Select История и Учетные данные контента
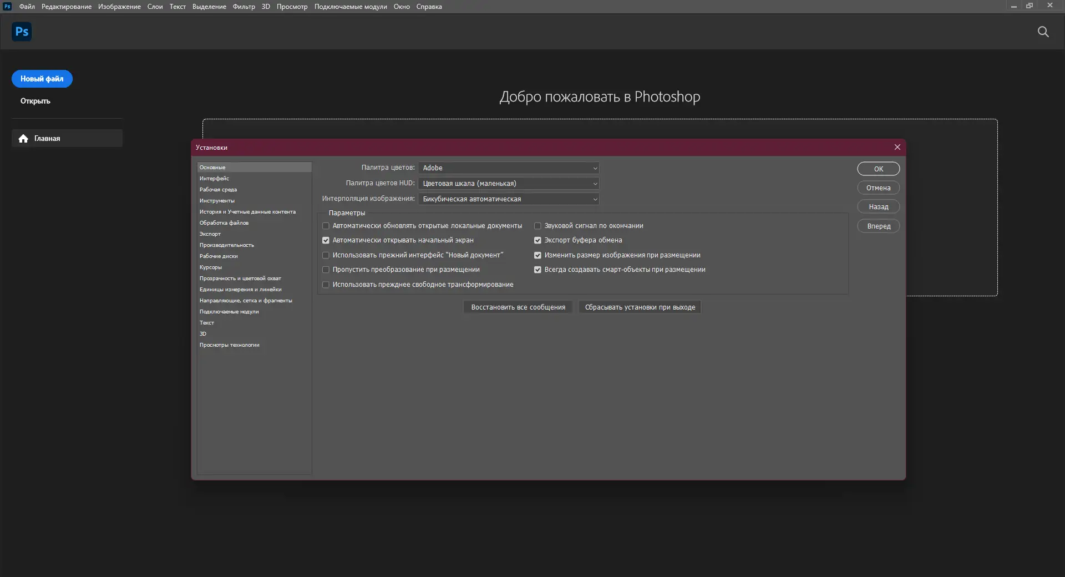Screen dimensions: 1065x577 pyautogui.click(x=254, y=211)
